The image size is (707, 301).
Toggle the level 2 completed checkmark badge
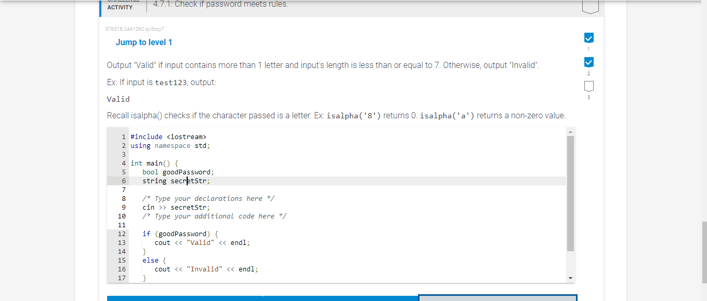[588, 62]
